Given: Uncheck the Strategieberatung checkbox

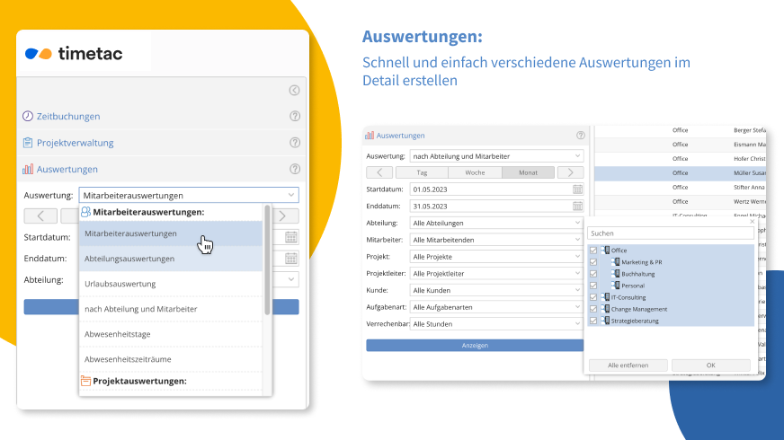Looking at the screenshot, I should coord(593,321).
